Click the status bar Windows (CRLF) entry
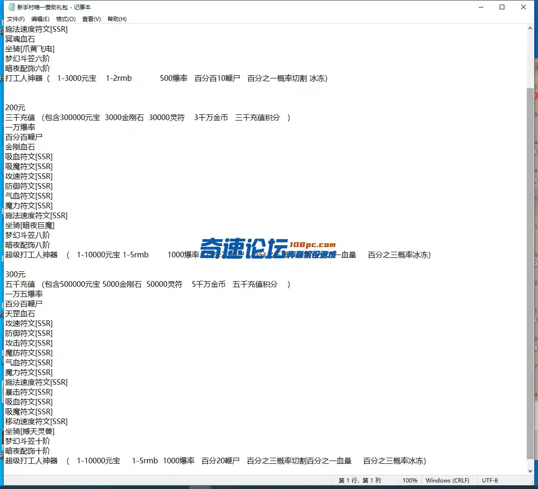 click(447, 481)
